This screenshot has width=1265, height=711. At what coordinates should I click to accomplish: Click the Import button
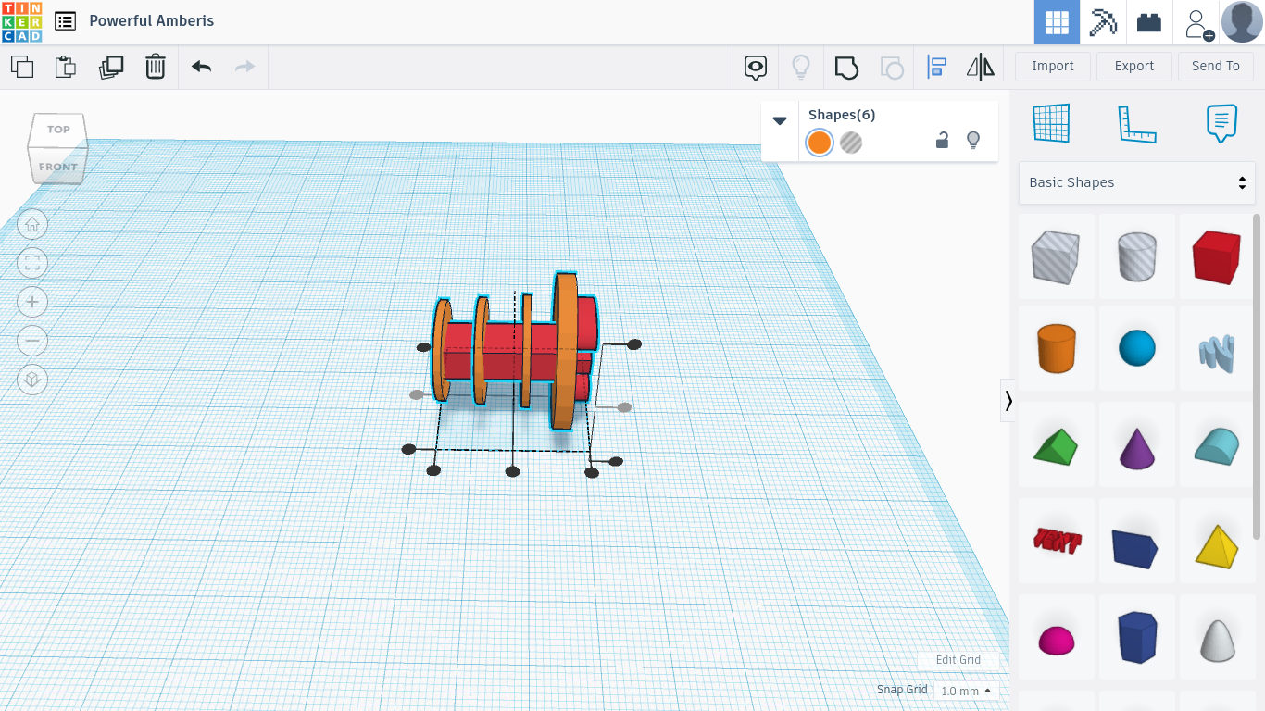coord(1053,66)
